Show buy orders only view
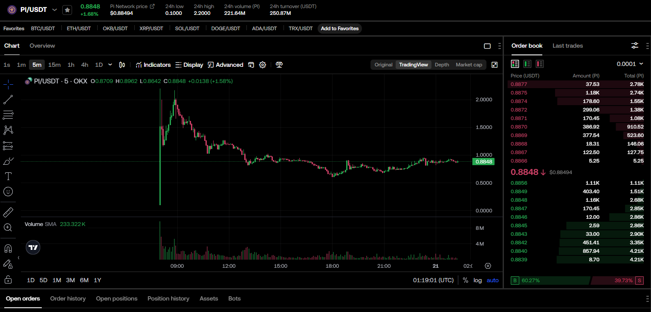Image resolution: width=651 pixels, height=312 pixels. (x=527, y=64)
